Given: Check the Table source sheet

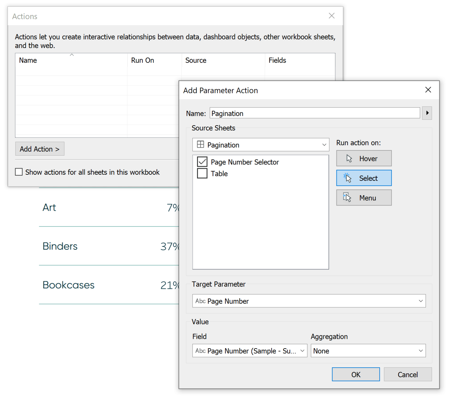Looking at the screenshot, I should 202,173.
